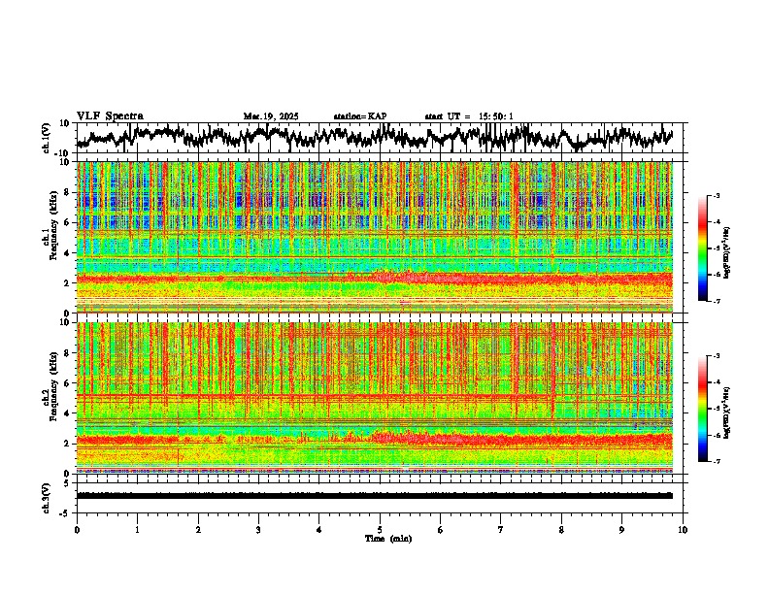Viewport: 769px width, 594px height.
Task: Select the "Mar.19, 2025" date label
Action: pyautogui.click(x=271, y=116)
